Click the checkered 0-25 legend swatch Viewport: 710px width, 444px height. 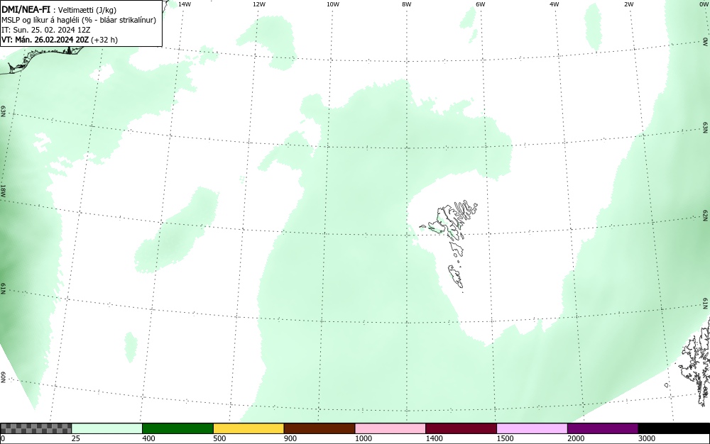(x=35, y=428)
